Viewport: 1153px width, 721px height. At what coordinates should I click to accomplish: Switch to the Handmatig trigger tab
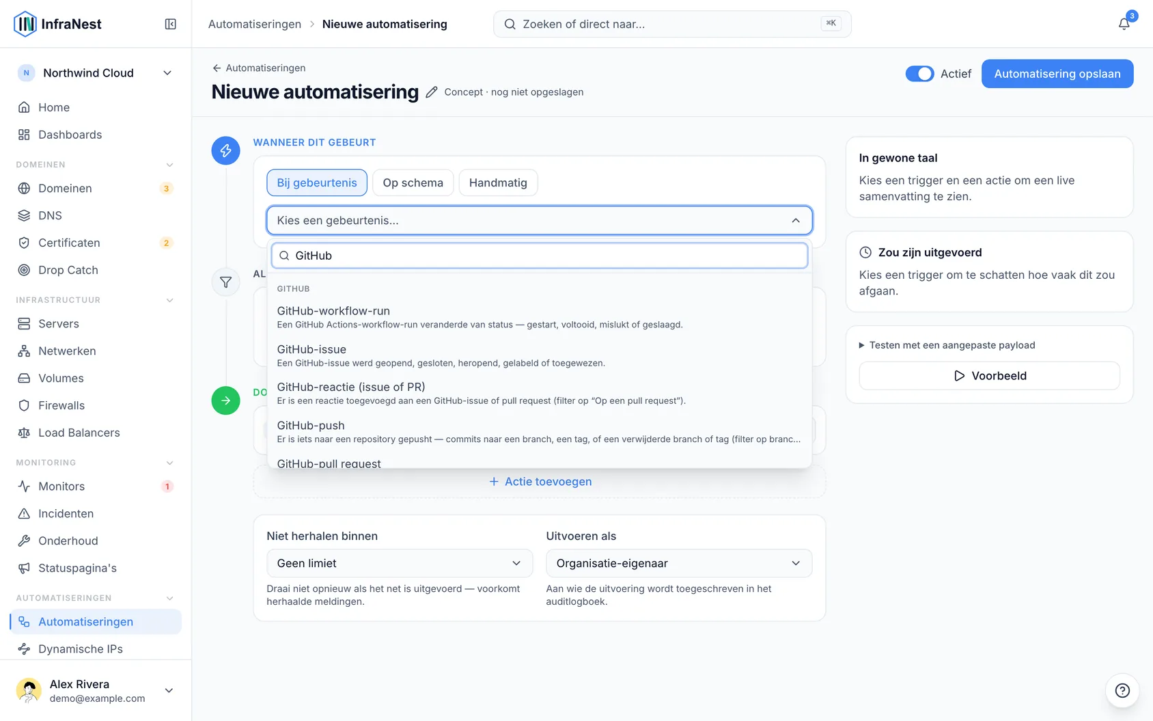[x=498, y=182]
